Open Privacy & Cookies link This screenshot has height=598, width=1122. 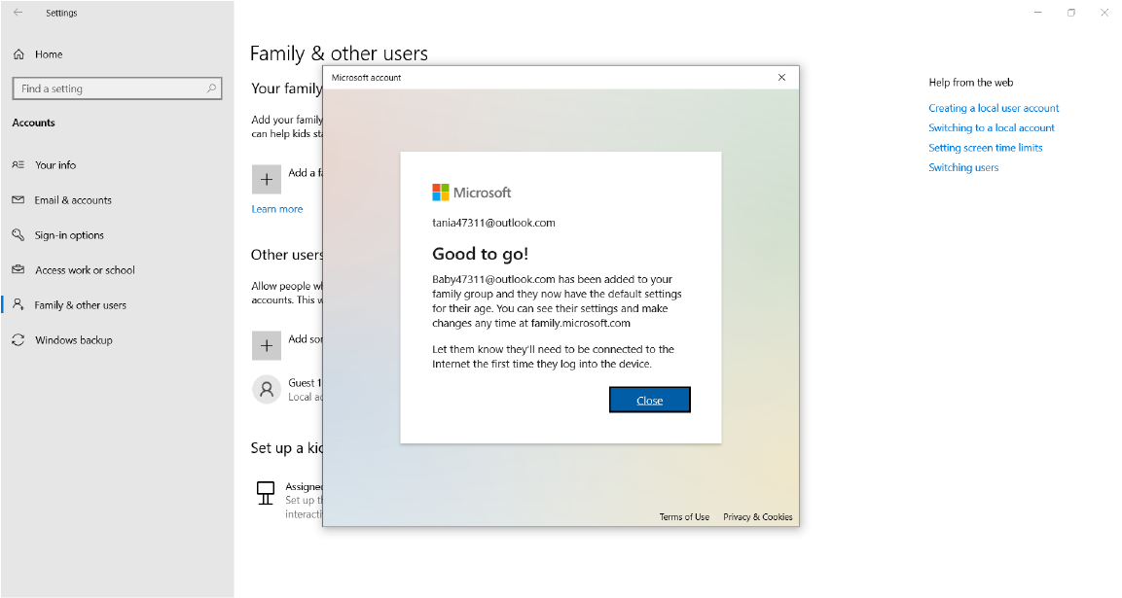point(757,517)
